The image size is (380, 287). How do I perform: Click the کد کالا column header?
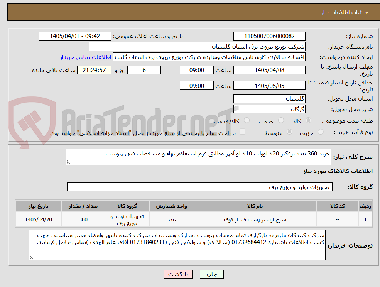click(x=337, y=206)
